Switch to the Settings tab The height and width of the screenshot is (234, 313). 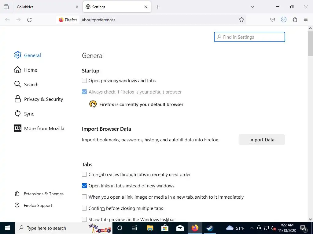tap(117, 7)
